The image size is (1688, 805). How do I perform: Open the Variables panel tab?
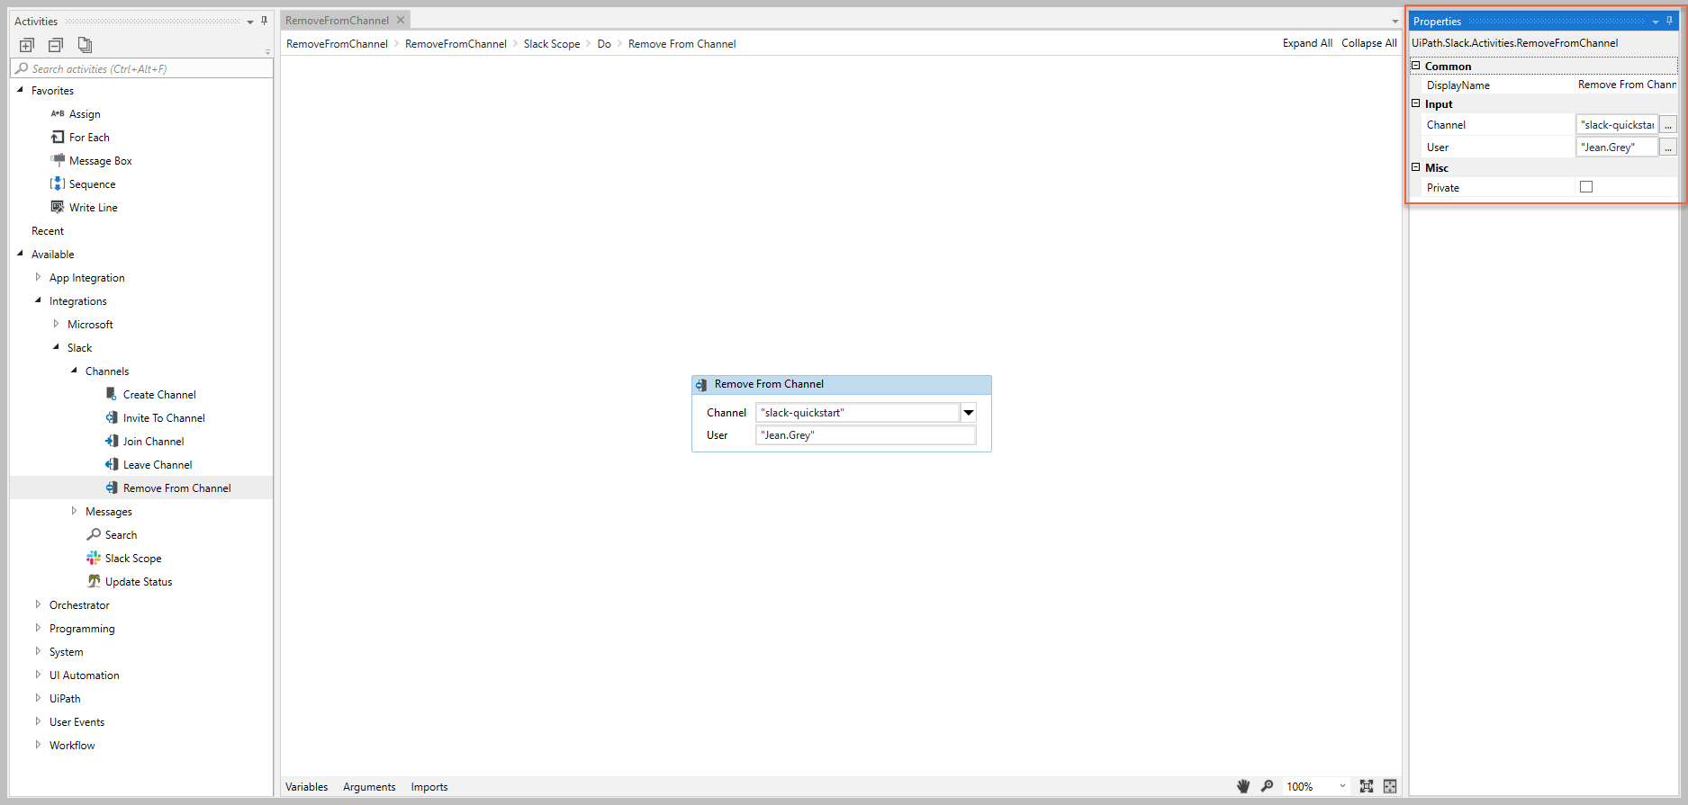point(307,786)
